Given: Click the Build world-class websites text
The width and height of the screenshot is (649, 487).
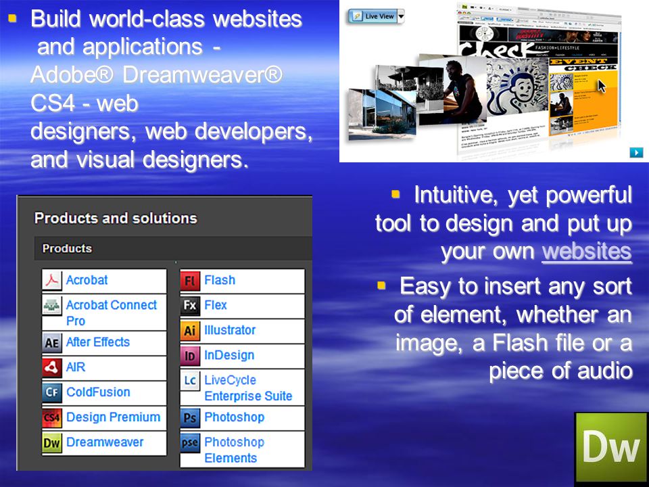Looking at the screenshot, I should point(166,19).
